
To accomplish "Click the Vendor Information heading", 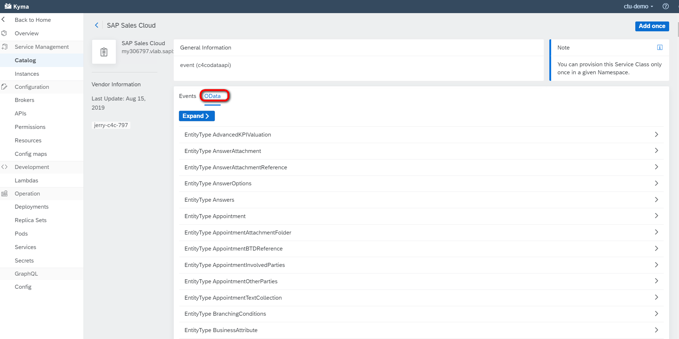I will point(116,84).
